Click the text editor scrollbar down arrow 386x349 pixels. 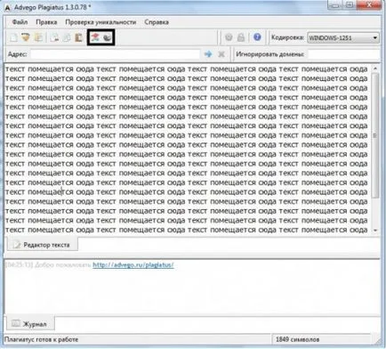375,231
